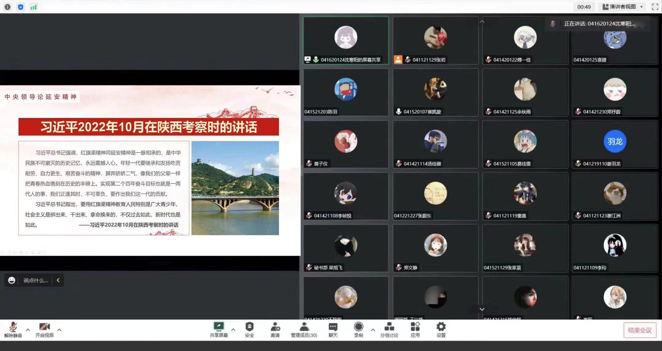Expand video options arrow beside 开启视频
The width and height of the screenshot is (662, 351).
pyautogui.click(x=59, y=330)
